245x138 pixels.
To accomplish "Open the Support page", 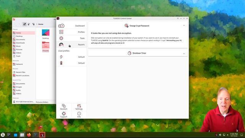I will coord(64,115).
